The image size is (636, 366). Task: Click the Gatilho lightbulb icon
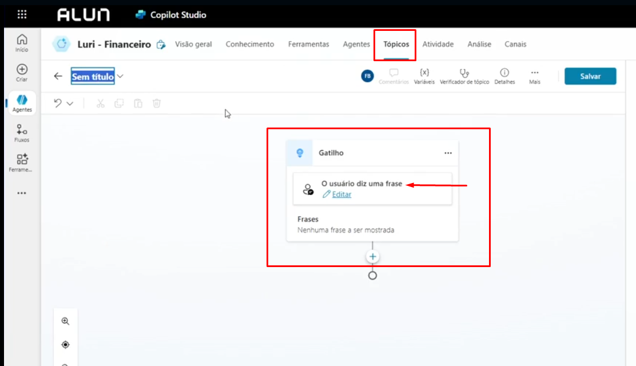pyautogui.click(x=300, y=153)
